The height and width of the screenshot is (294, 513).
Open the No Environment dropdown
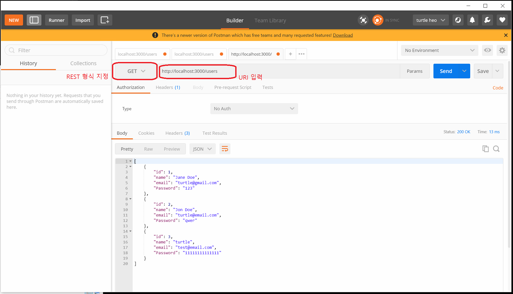pyautogui.click(x=439, y=50)
